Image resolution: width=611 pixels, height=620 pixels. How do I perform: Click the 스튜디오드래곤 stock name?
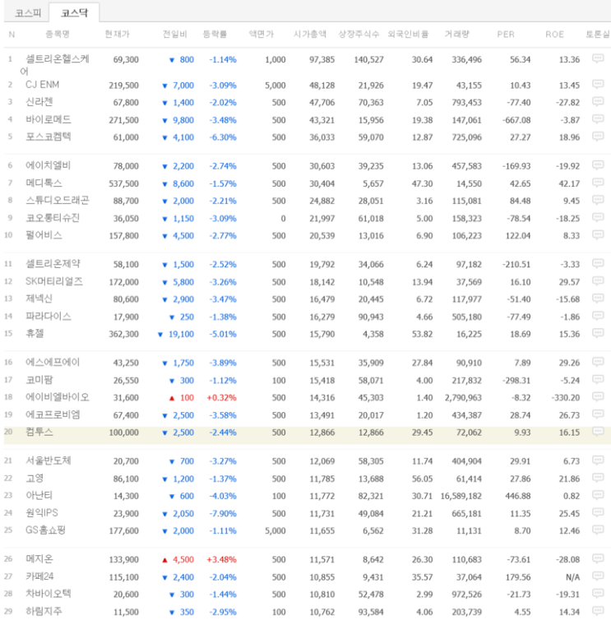point(58,201)
